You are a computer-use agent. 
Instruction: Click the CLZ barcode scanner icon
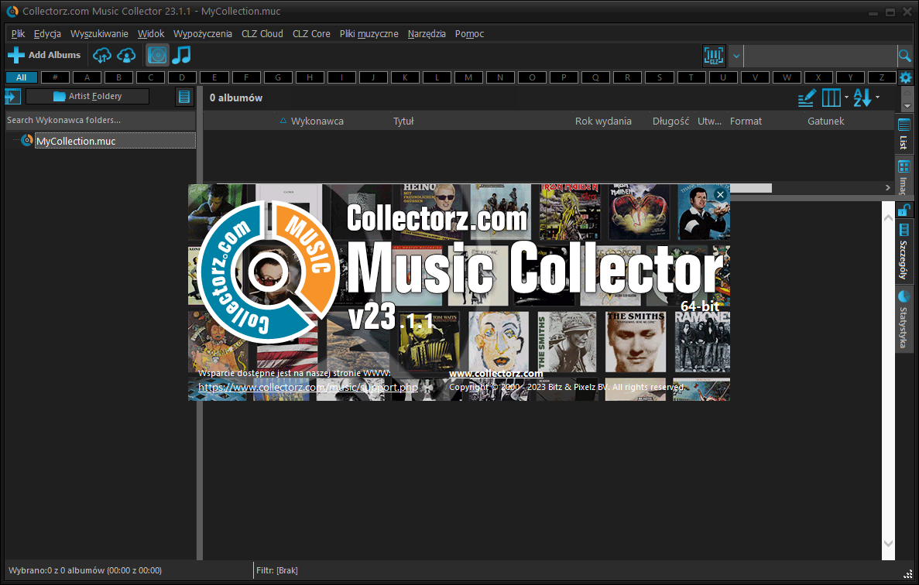click(x=714, y=56)
